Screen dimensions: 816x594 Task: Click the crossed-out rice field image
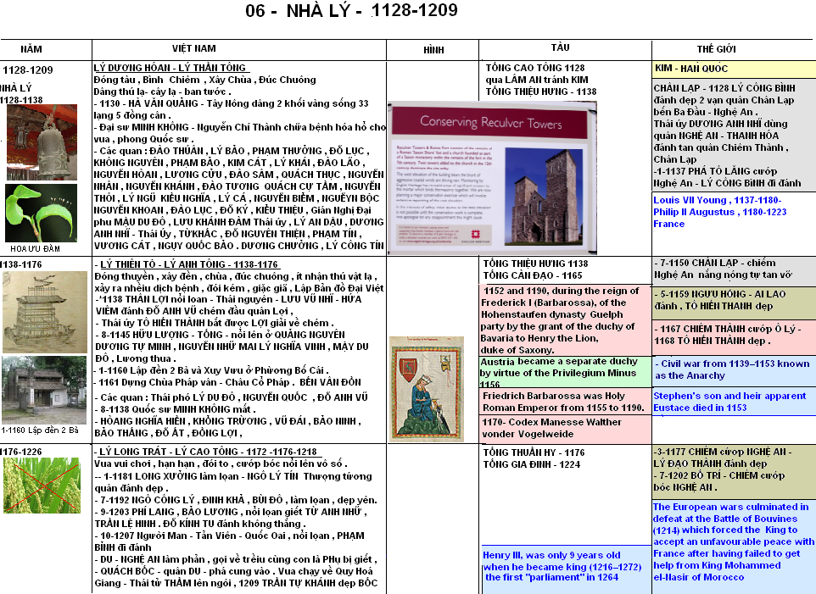(42, 486)
